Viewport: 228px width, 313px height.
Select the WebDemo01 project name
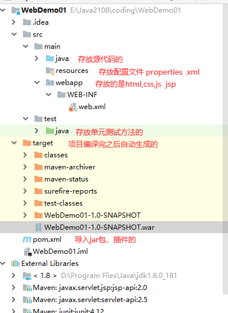coord(44,10)
